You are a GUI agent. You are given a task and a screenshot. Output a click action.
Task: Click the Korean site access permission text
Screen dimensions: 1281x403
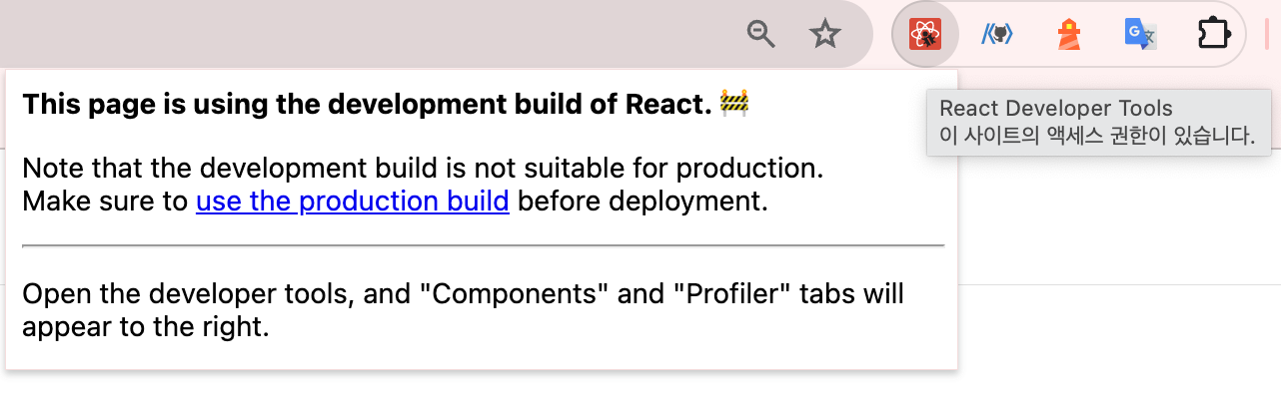1097,136
